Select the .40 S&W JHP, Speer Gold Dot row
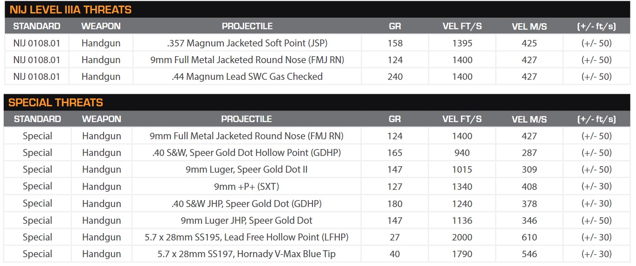Viewport: 636px width, 266px height. coord(247,203)
